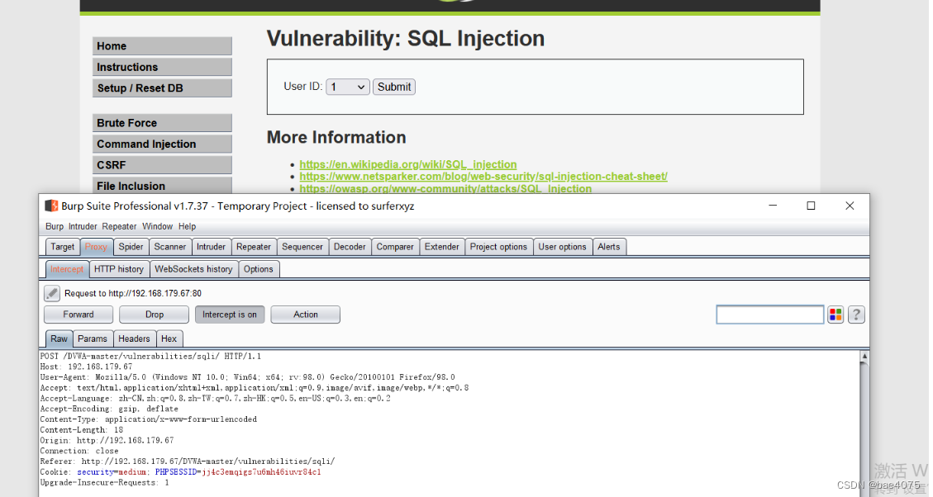This screenshot has height=497, width=933.
Task: Select the Proxy tab
Action: (96, 247)
